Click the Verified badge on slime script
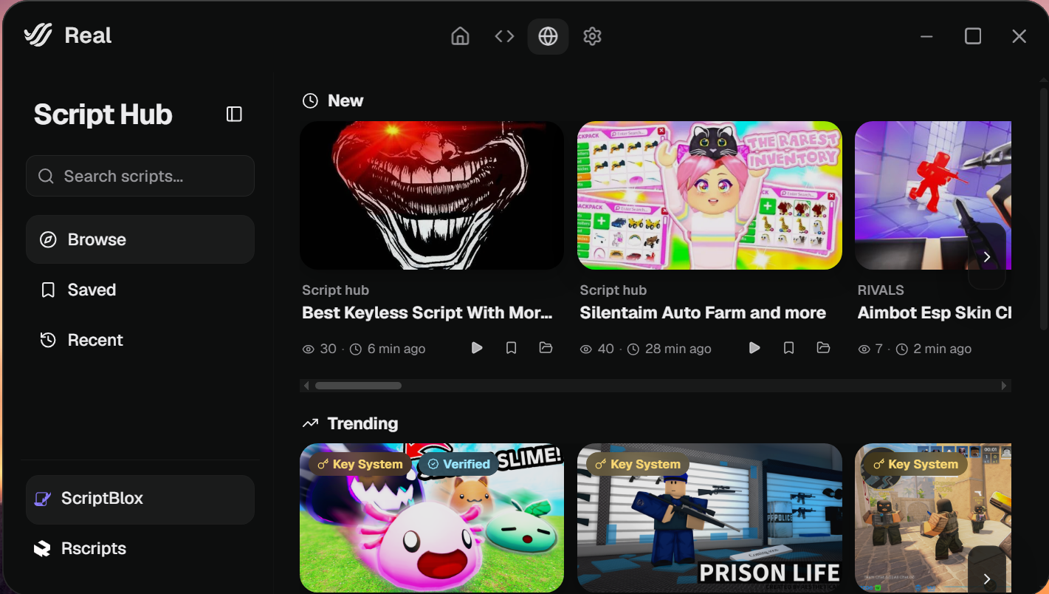The image size is (1049, 594). 458,464
